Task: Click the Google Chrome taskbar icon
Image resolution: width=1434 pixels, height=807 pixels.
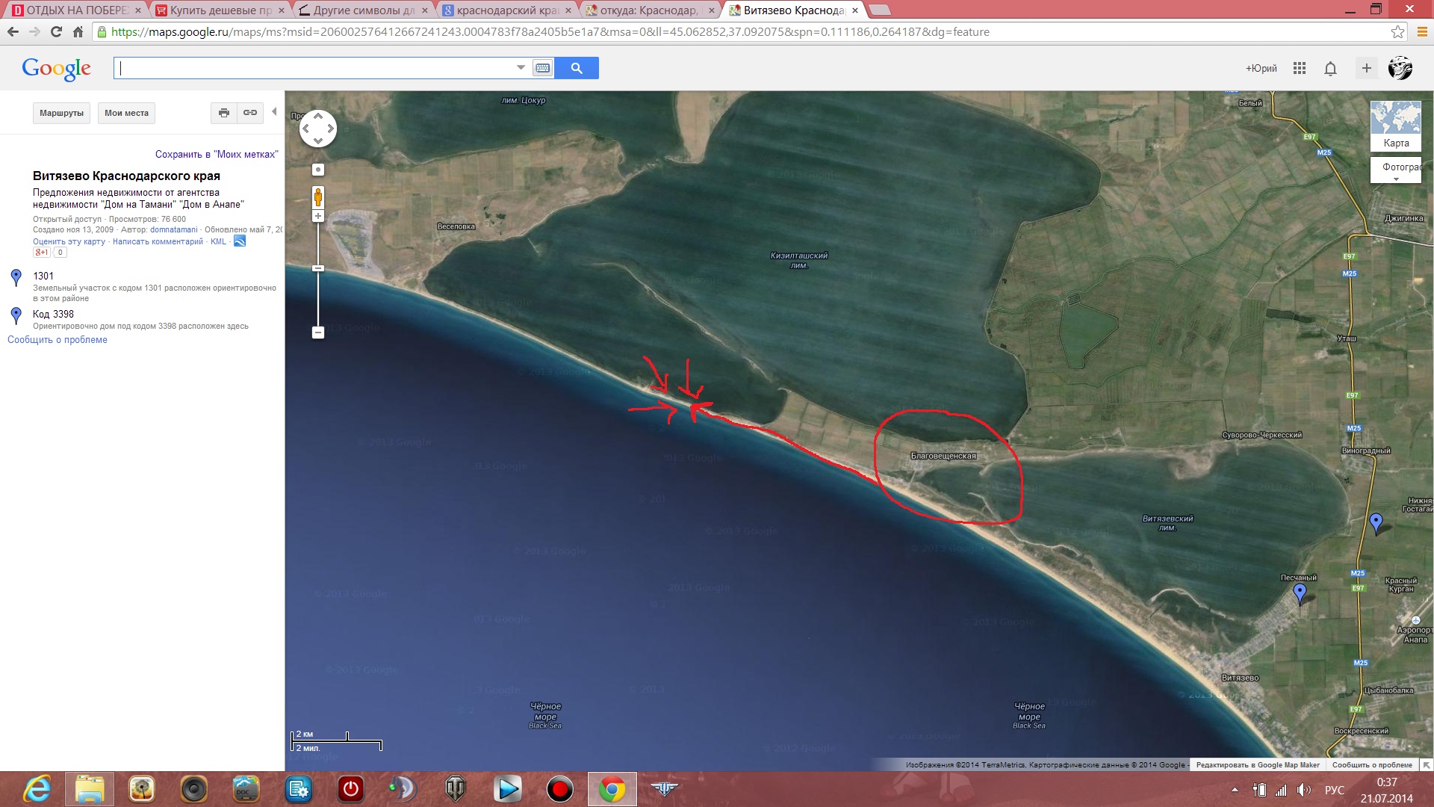Action: tap(612, 789)
